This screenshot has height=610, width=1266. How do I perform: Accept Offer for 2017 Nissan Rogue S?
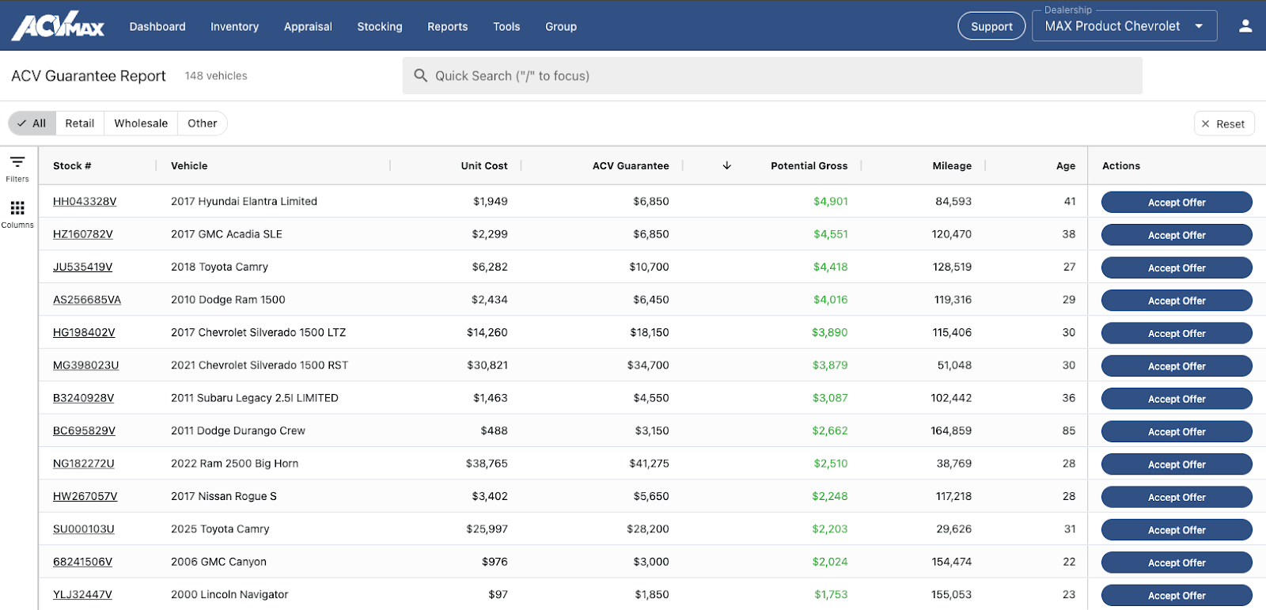(x=1177, y=497)
